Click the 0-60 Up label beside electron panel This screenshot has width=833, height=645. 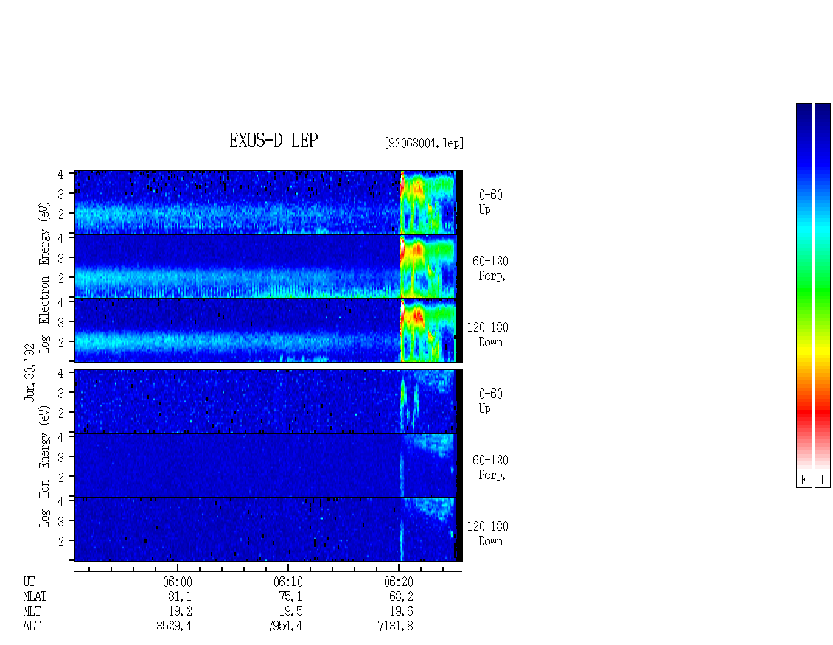coord(490,202)
